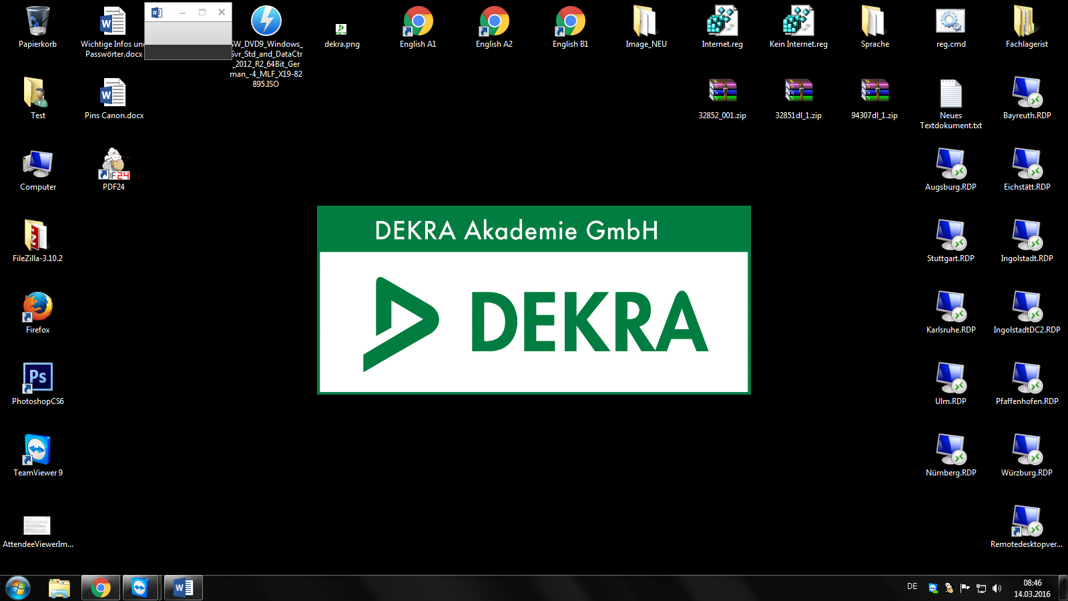Screen dimensions: 1068x601
Task: Open Google Chrome from the taskbar
Action: pos(101,588)
